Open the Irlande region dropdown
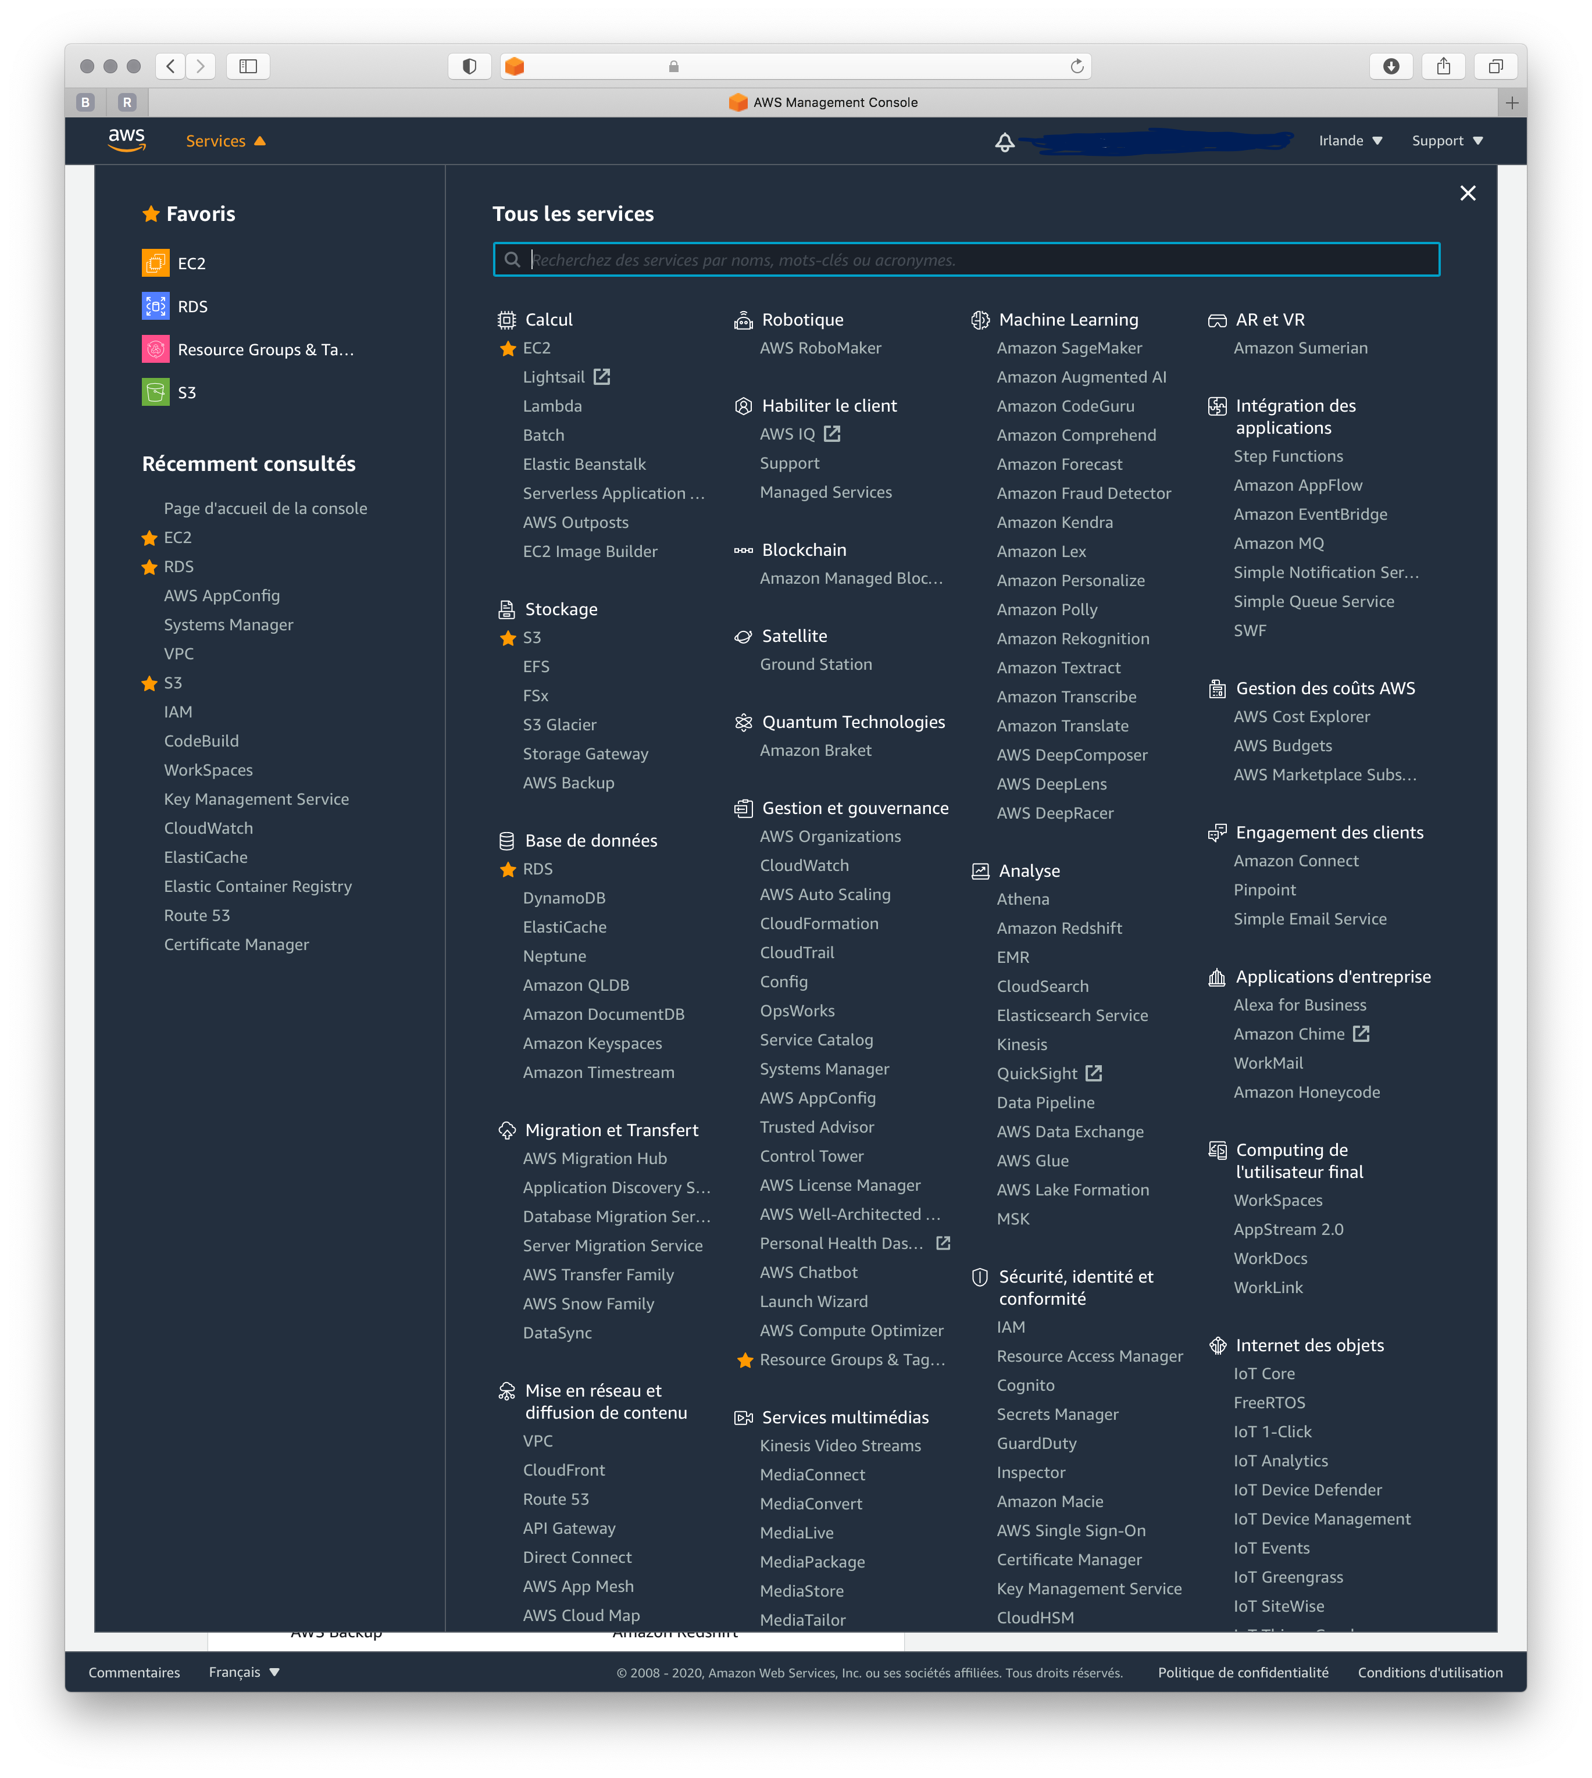 (1349, 141)
